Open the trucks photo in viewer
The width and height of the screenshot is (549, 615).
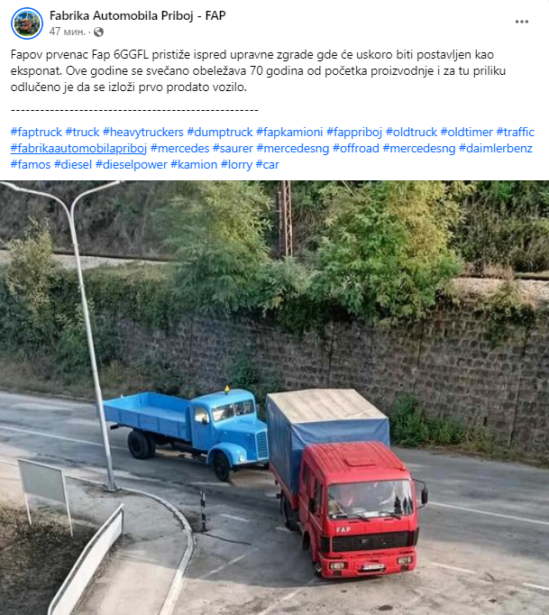pos(274,398)
